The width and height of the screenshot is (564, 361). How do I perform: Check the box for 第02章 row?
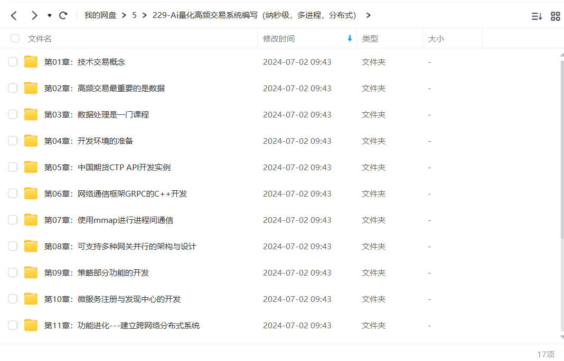pos(13,88)
